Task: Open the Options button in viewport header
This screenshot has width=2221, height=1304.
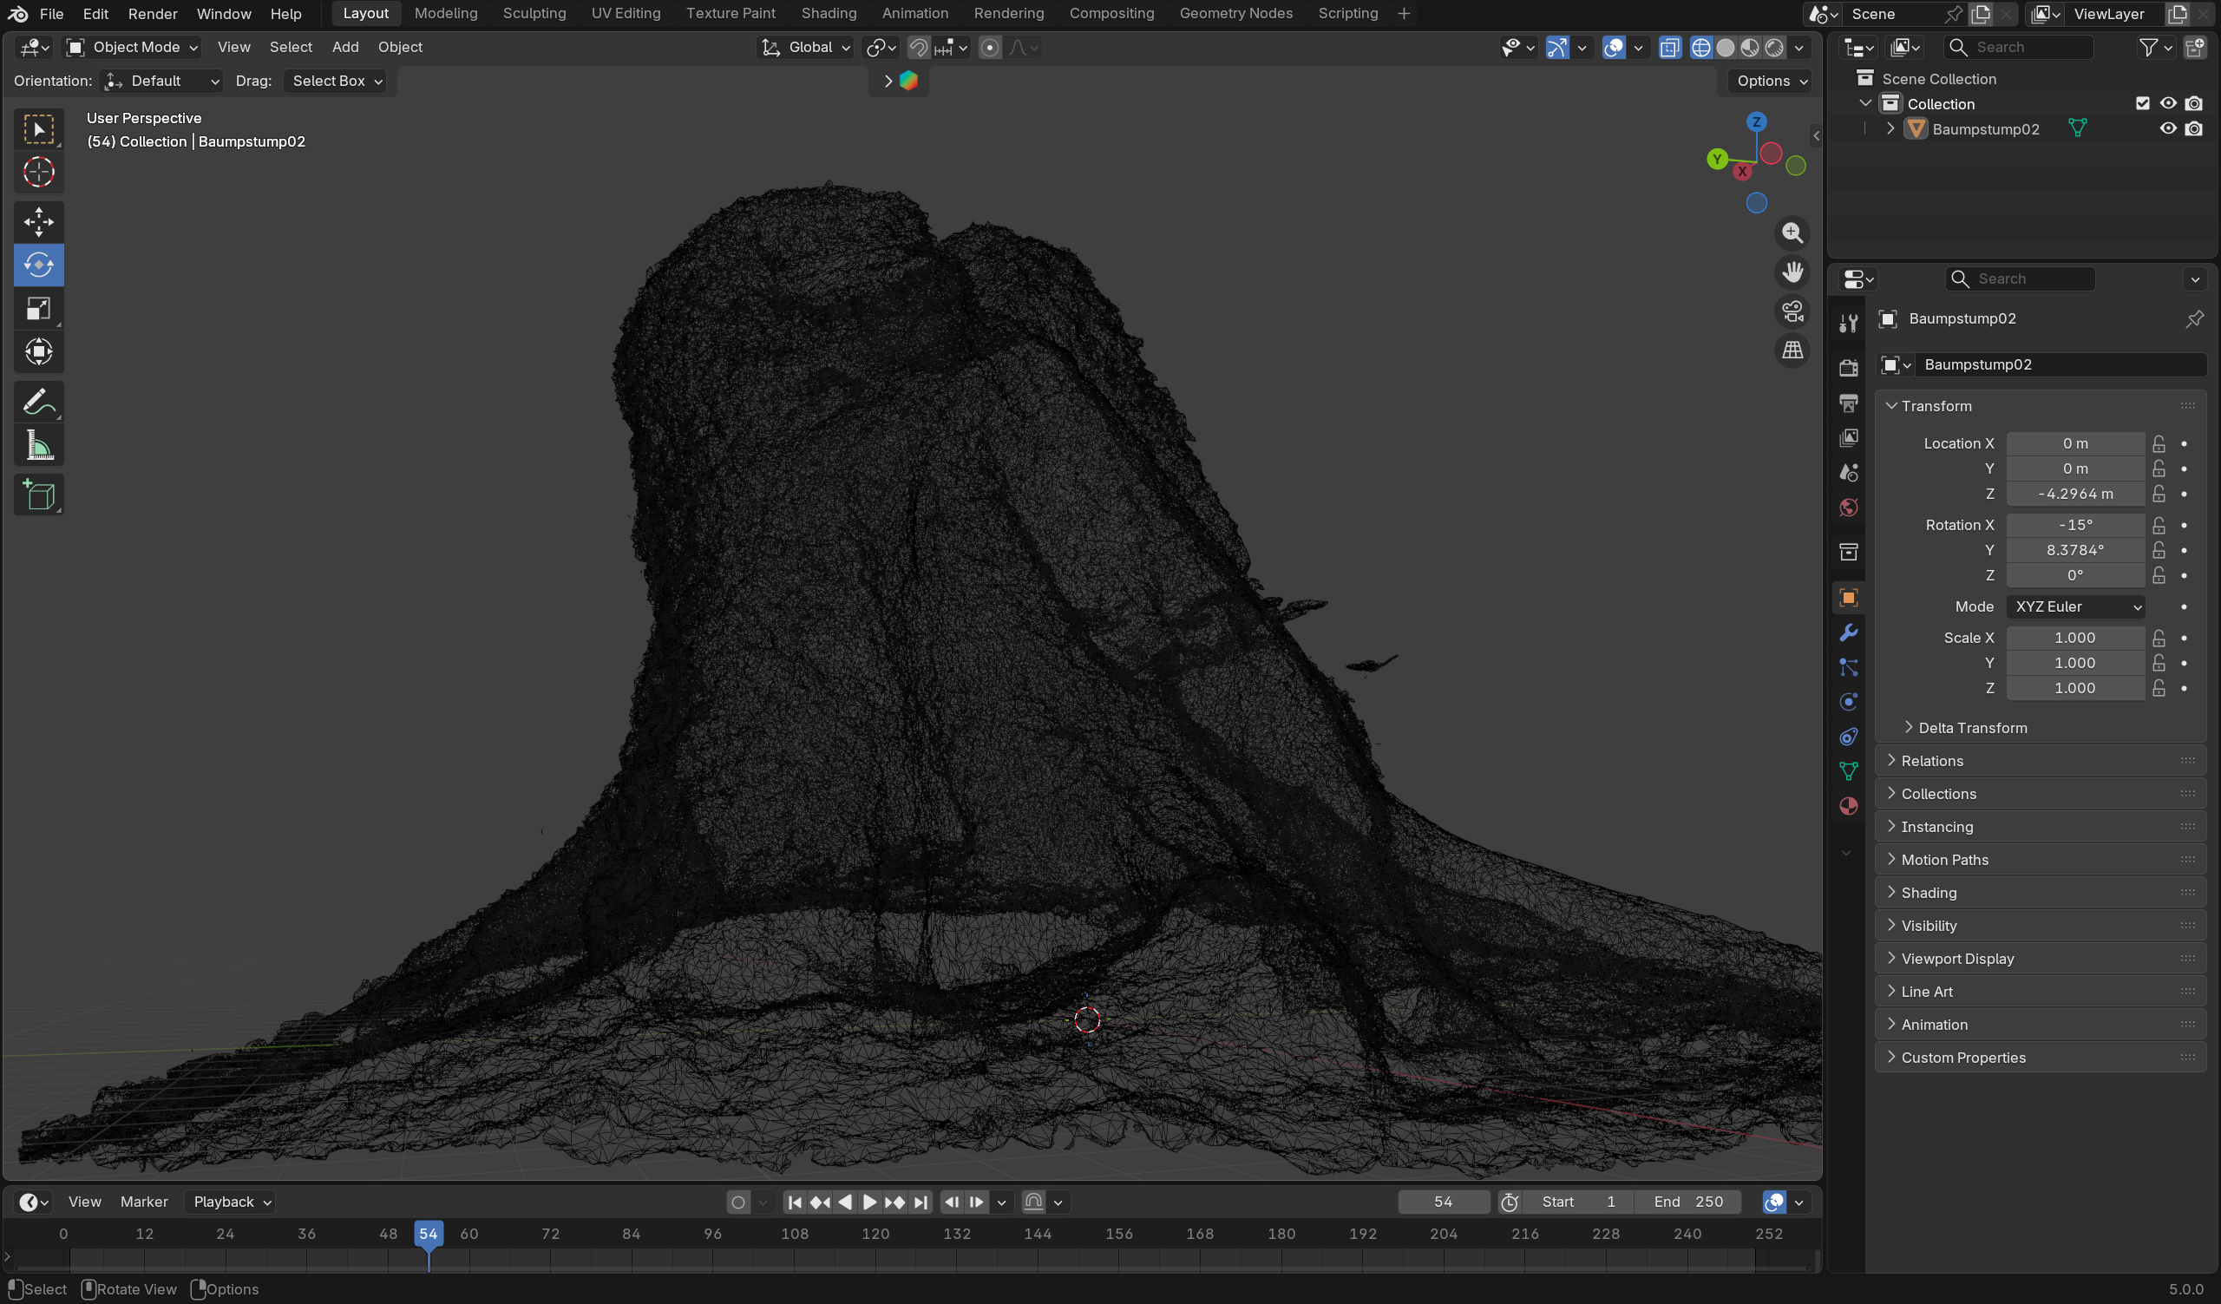Action: 1772,81
